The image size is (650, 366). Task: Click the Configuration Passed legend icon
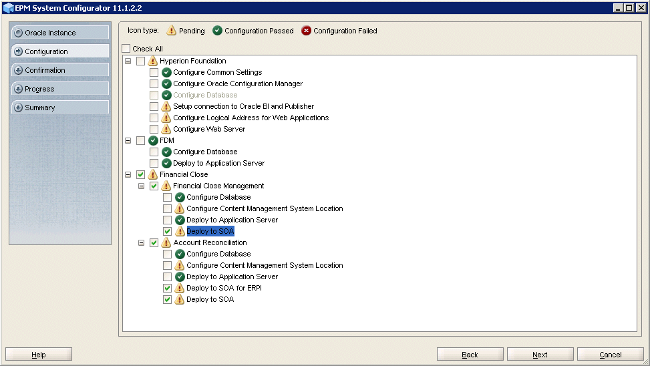coord(217,31)
